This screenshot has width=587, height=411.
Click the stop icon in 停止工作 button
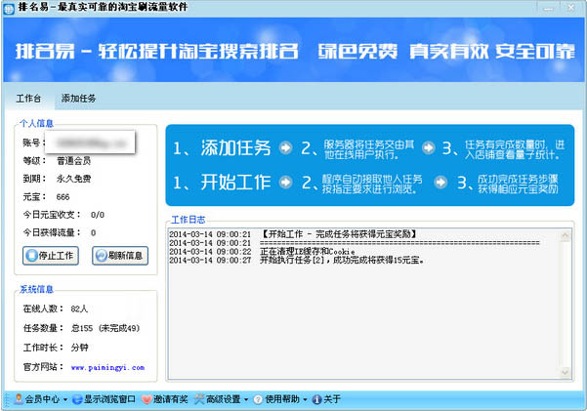31,256
